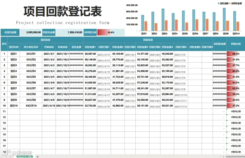Image resolution: width=245 pixels, height=158 pixels.
Task: Select date 2021/7/11 in row 9
Action: tap(181, 100)
